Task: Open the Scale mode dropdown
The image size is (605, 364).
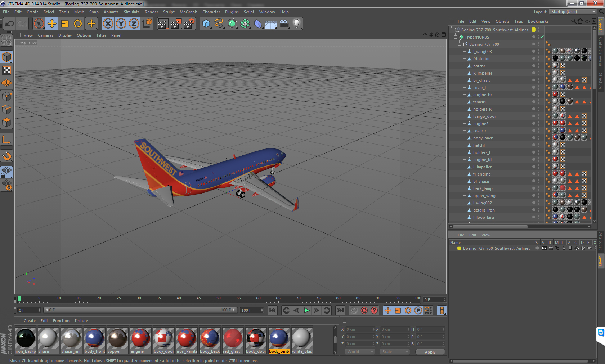Action: coord(395,352)
